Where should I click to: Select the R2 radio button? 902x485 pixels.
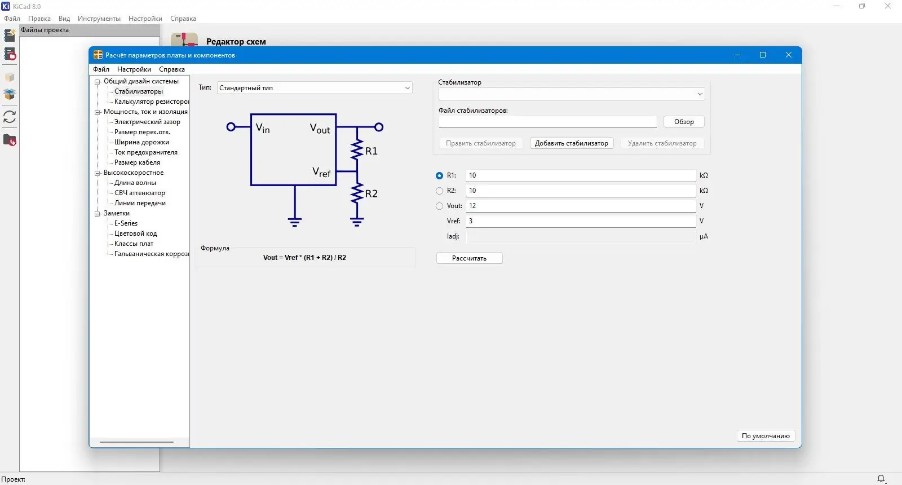[x=440, y=191]
